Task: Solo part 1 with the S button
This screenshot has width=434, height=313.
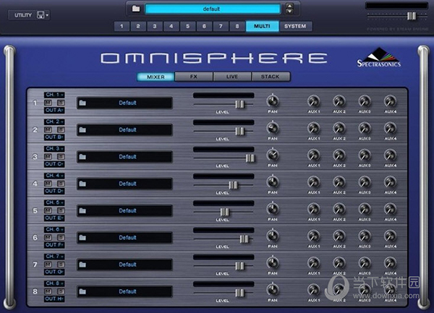Action: point(61,103)
